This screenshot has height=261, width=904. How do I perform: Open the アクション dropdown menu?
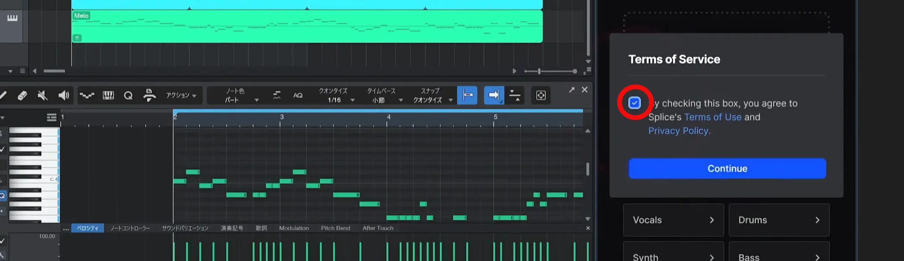pos(181,95)
